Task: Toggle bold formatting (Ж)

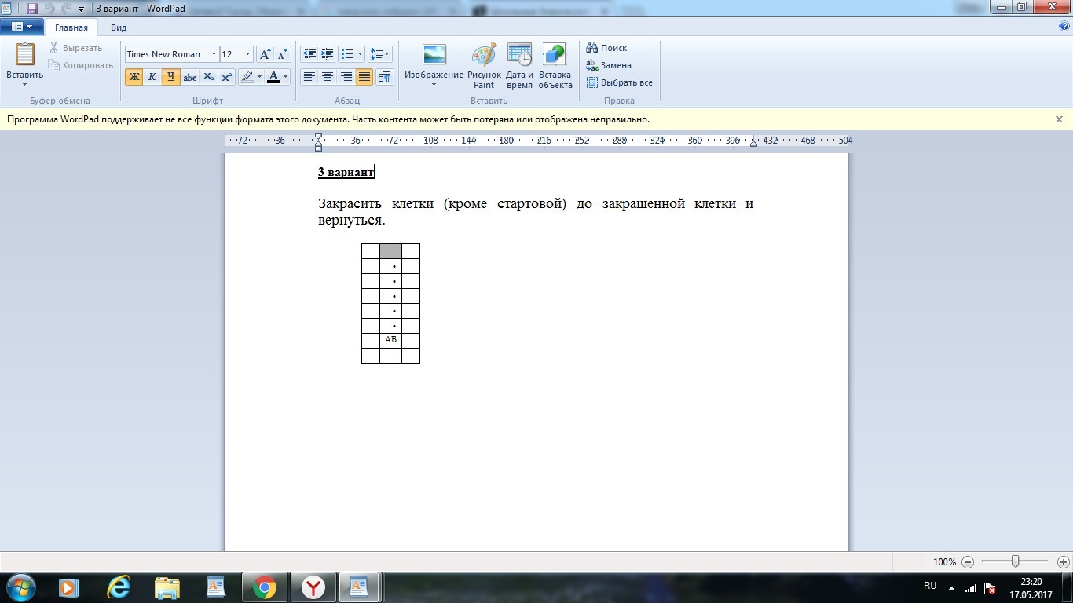Action: pyautogui.click(x=134, y=77)
